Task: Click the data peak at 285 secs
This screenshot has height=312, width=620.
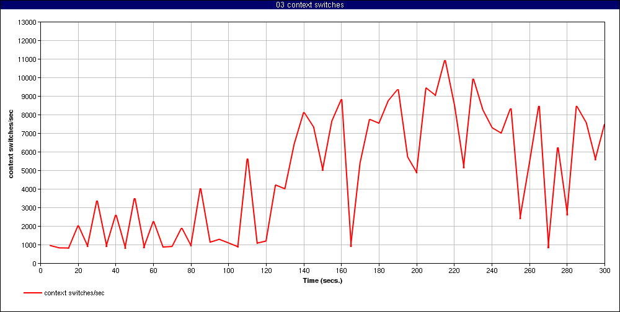Action: (577, 106)
